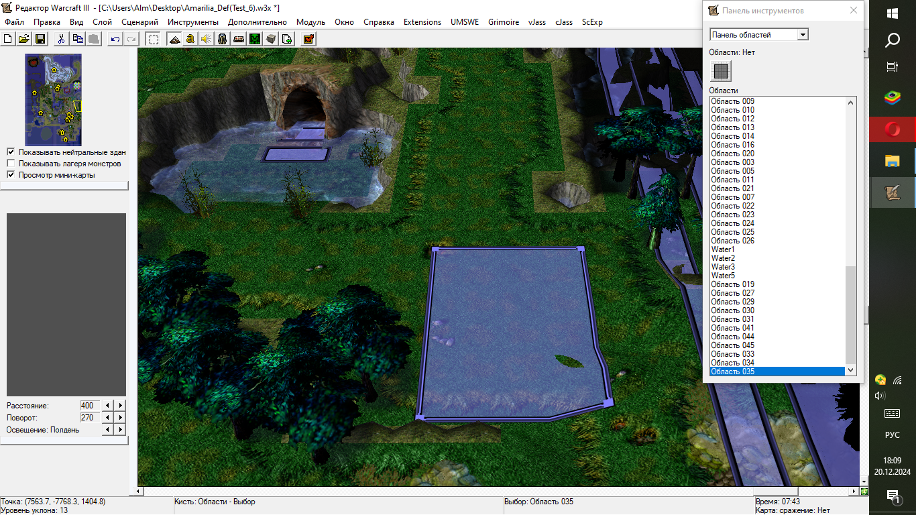Open the Модуль menu

[x=310, y=22]
